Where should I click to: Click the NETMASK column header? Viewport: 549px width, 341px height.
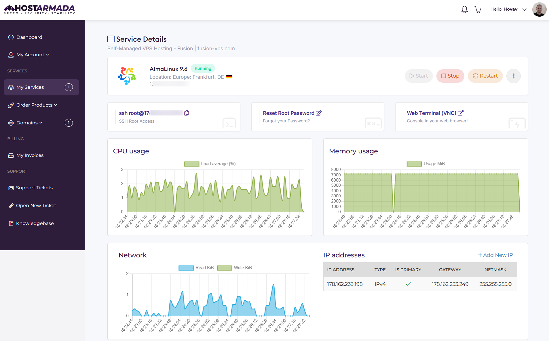coord(495,270)
